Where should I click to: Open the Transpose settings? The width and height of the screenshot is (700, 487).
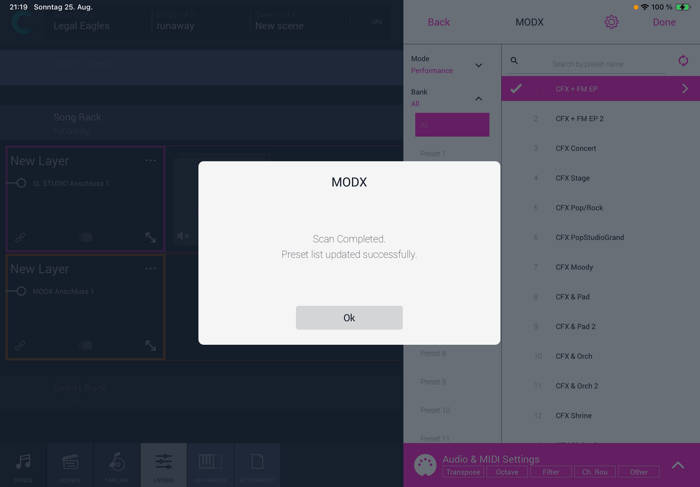pyautogui.click(x=463, y=472)
